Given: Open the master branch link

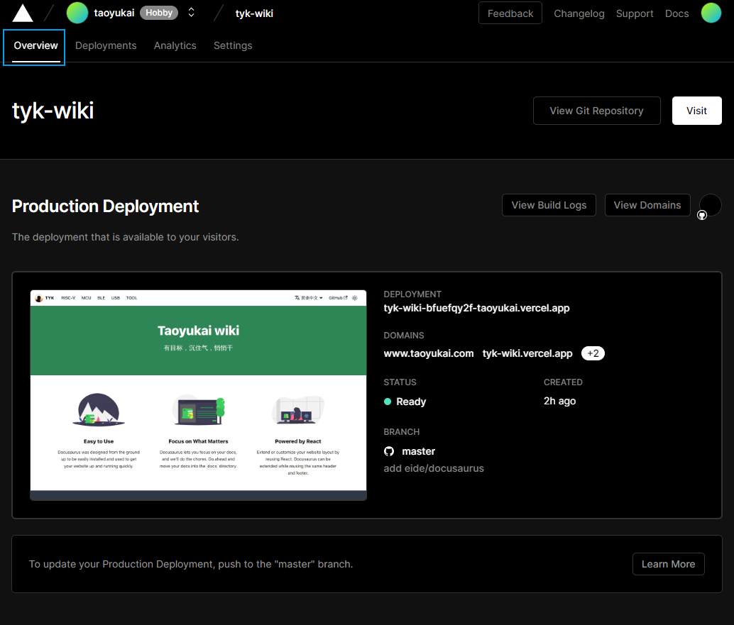Looking at the screenshot, I should (x=419, y=451).
